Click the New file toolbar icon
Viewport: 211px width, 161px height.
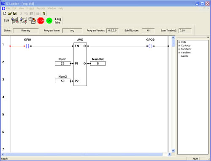(5, 13)
